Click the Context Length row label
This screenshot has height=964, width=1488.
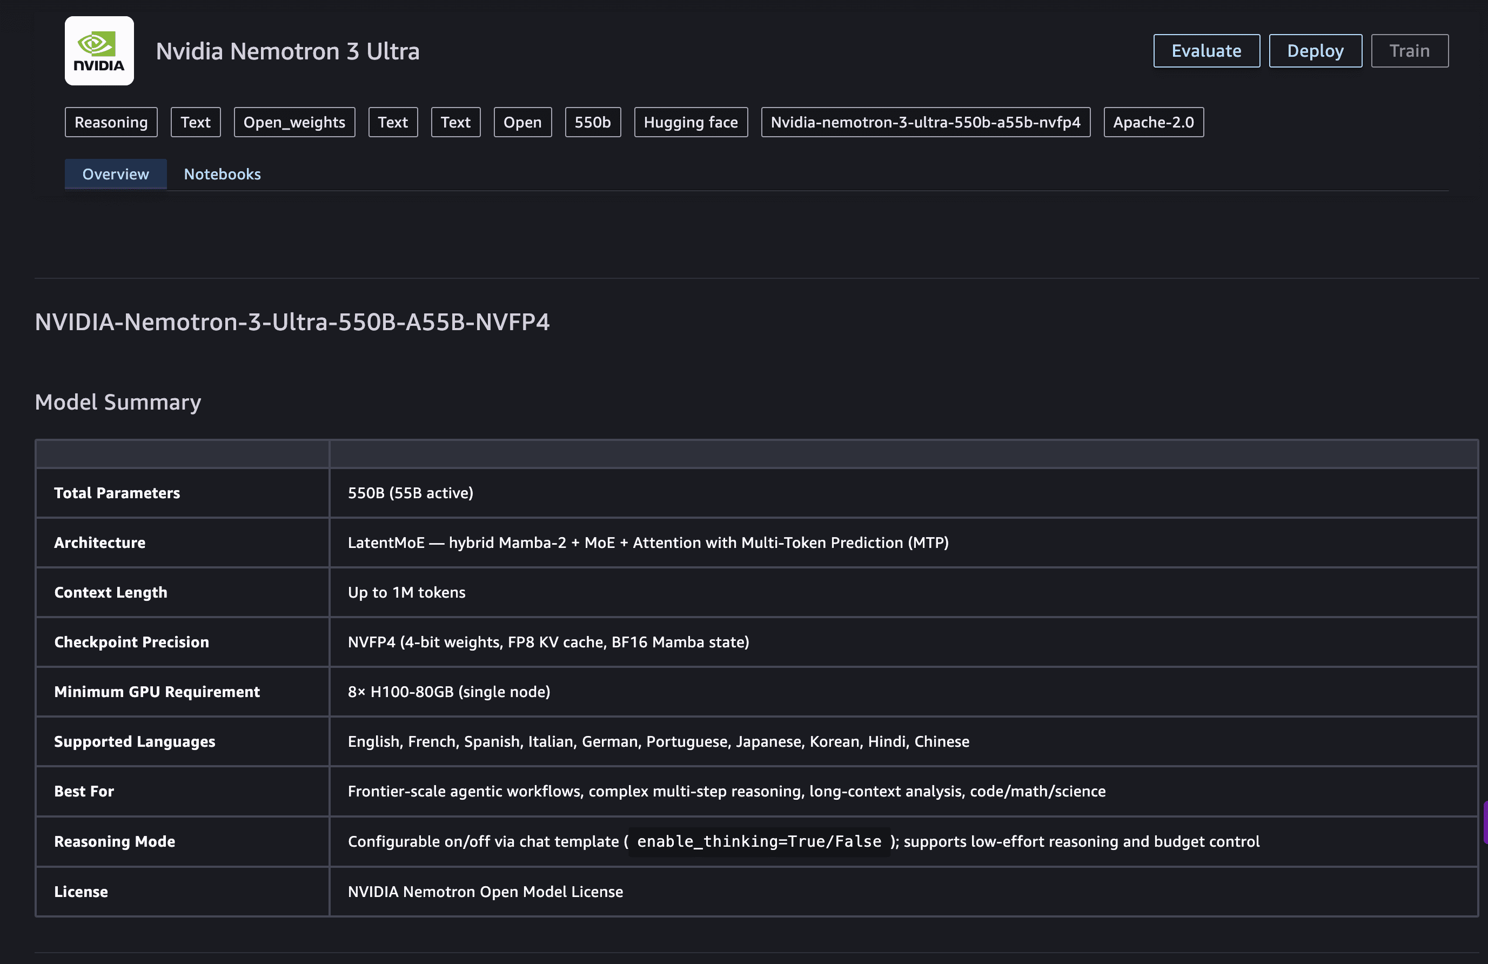(111, 592)
